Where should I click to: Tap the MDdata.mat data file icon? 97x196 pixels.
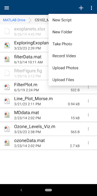7,115
